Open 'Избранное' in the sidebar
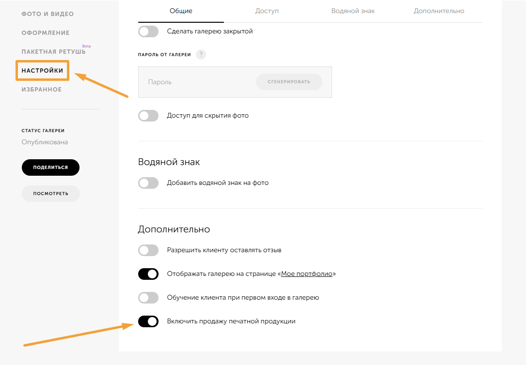Viewport: 526px width, 365px height. point(42,90)
